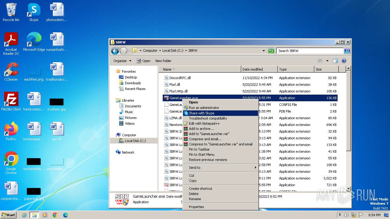The width and height of the screenshot is (390, 219).
Task: Launch CCleaner from the desktop
Action: (x=11, y=72)
